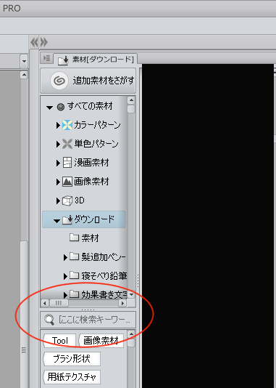Select the 単色パターン tree item

click(x=91, y=144)
